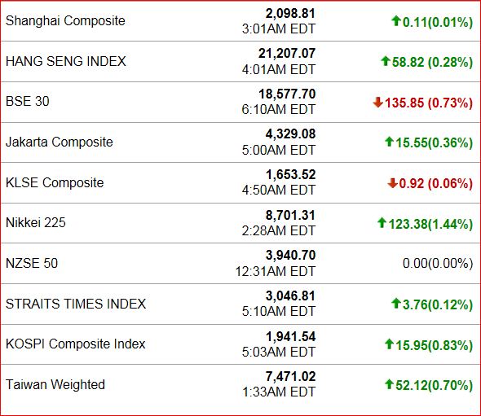Open Nikkei 225 index details
Image resolution: width=481 pixels, height=416 pixels.
(x=36, y=223)
